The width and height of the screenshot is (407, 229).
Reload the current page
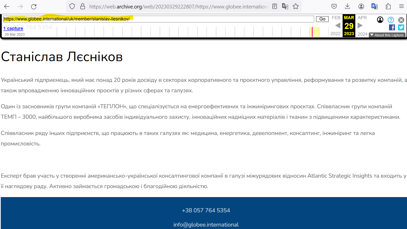point(34,6)
